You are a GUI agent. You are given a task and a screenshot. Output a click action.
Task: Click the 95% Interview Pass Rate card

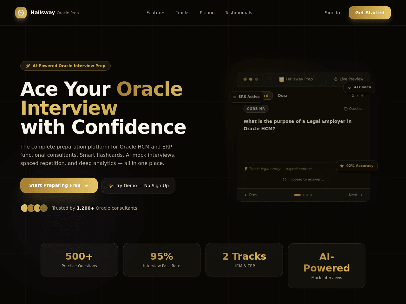162,260
